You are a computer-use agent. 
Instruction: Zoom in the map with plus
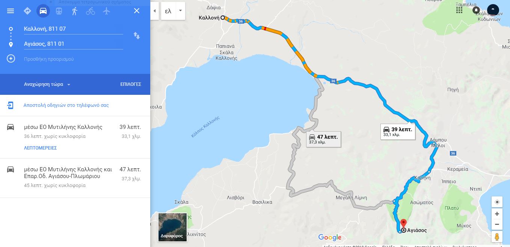(x=497, y=214)
